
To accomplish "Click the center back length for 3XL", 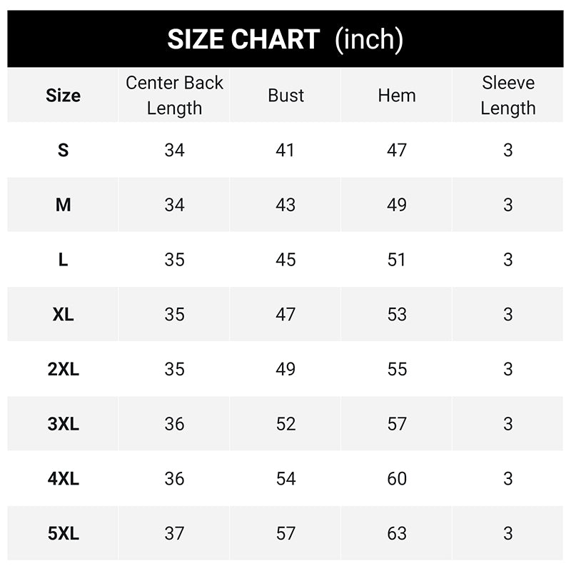I will pos(174,424).
